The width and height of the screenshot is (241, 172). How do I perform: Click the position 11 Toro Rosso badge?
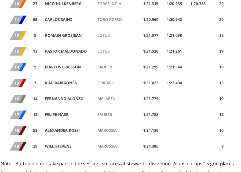(18, 20)
